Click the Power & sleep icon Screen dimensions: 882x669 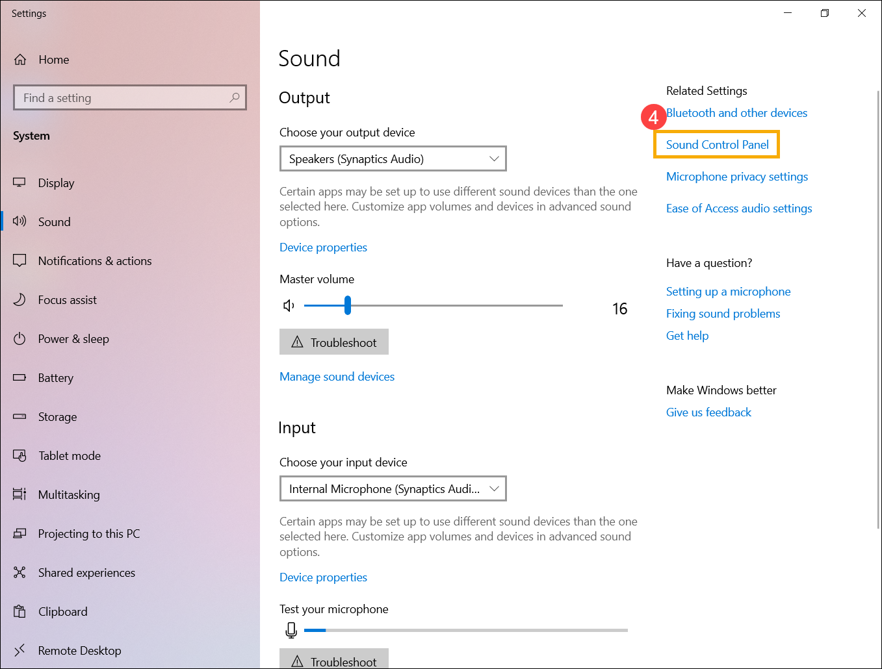coord(19,338)
